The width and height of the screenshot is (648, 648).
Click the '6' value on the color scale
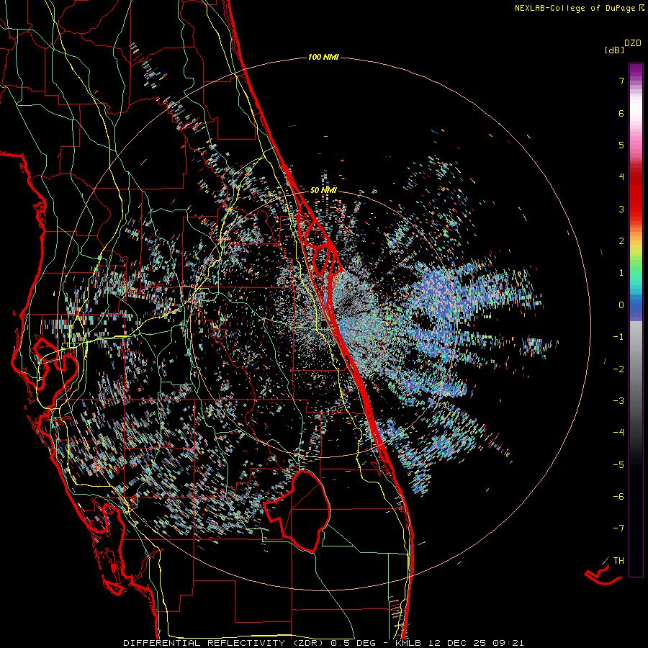(x=621, y=113)
